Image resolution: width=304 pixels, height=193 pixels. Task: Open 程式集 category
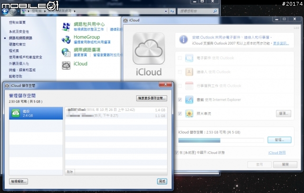pyautogui.click(x=14, y=51)
